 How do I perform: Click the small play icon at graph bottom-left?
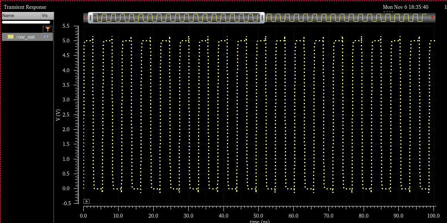(x=86, y=201)
